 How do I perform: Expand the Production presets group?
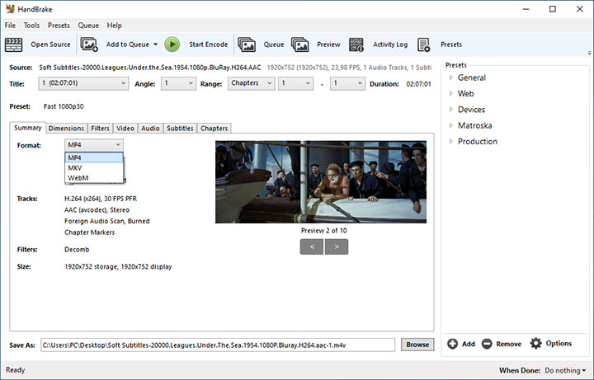[450, 141]
